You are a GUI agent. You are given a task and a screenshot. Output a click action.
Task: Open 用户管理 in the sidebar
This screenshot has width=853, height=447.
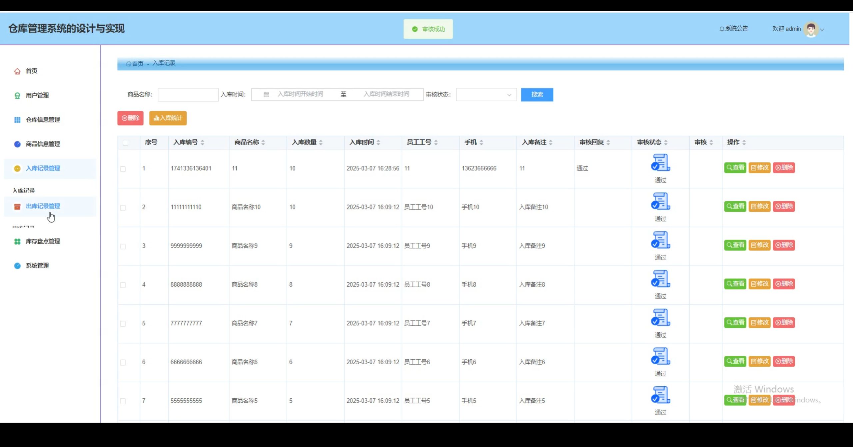[x=37, y=95]
